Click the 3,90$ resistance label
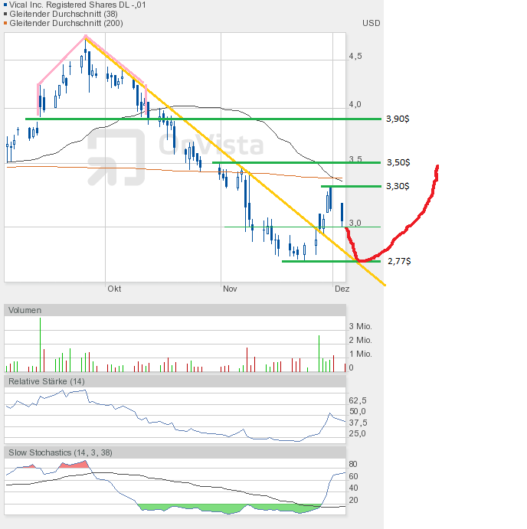527x529 pixels. tap(398, 119)
